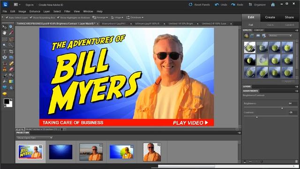Close the TAKINGCAREOFBUSINESS.psd document tab
The image size is (300, 169).
click(98, 24)
